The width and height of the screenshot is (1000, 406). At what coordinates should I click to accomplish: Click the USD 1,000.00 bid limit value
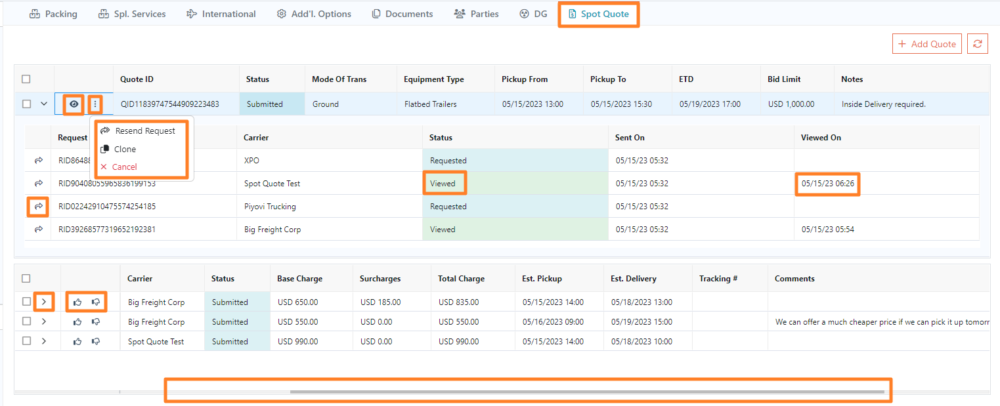click(x=791, y=104)
